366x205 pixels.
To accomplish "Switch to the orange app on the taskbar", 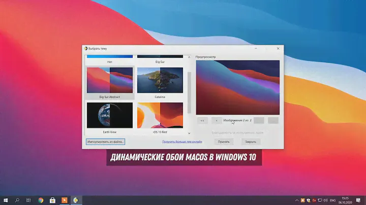I will click(x=64, y=200).
